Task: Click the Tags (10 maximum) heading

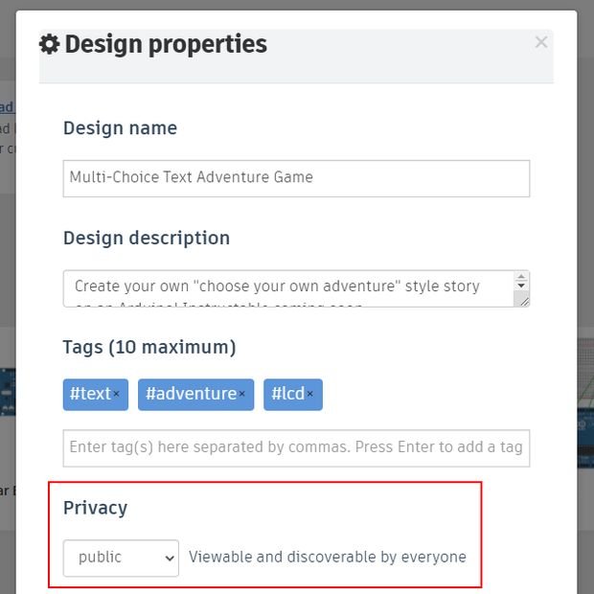Action: pos(149,347)
